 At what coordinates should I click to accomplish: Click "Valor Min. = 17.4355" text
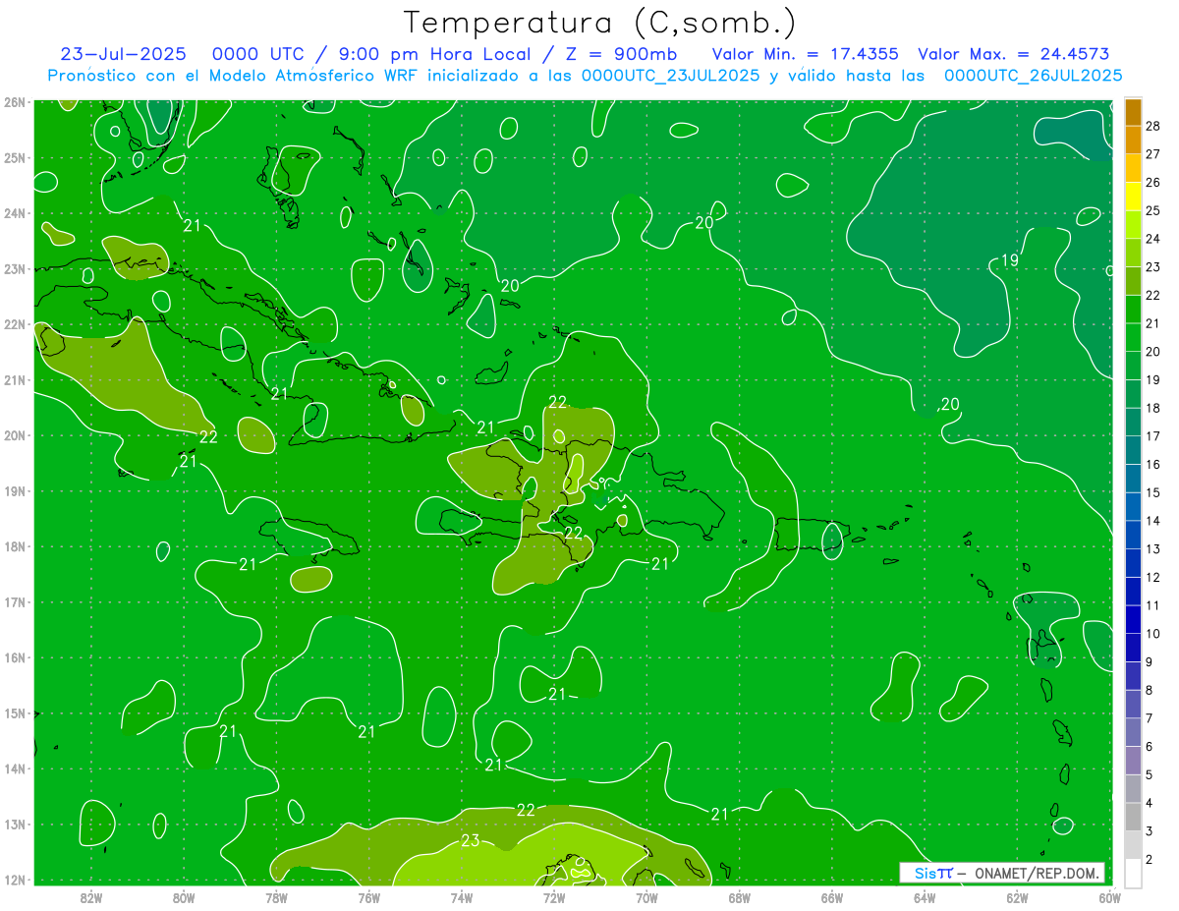[x=805, y=54]
